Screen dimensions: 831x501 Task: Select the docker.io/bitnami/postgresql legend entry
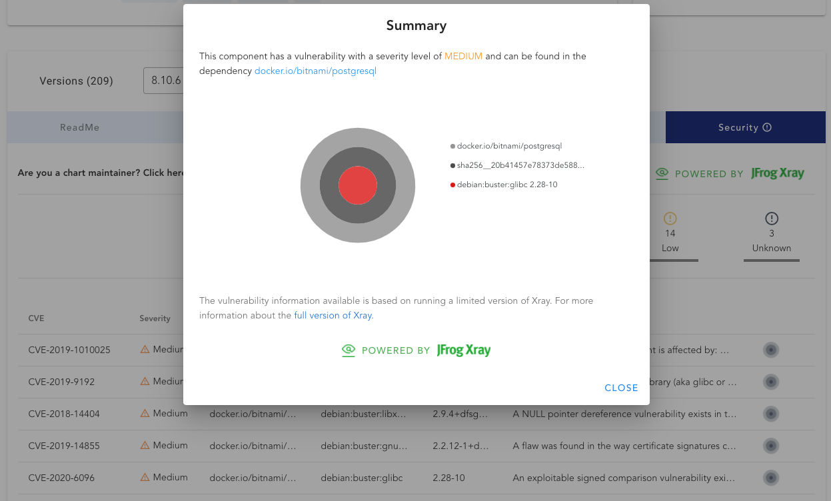point(506,146)
